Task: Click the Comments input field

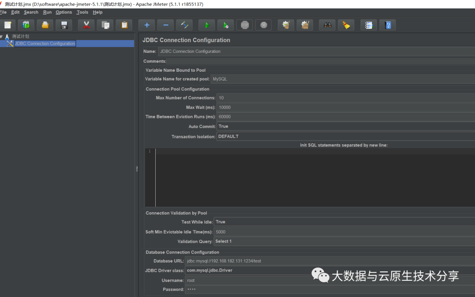Action: [321, 61]
